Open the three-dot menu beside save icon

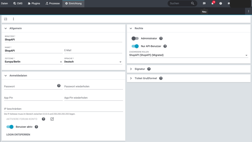pyautogui.click(x=13, y=19)
